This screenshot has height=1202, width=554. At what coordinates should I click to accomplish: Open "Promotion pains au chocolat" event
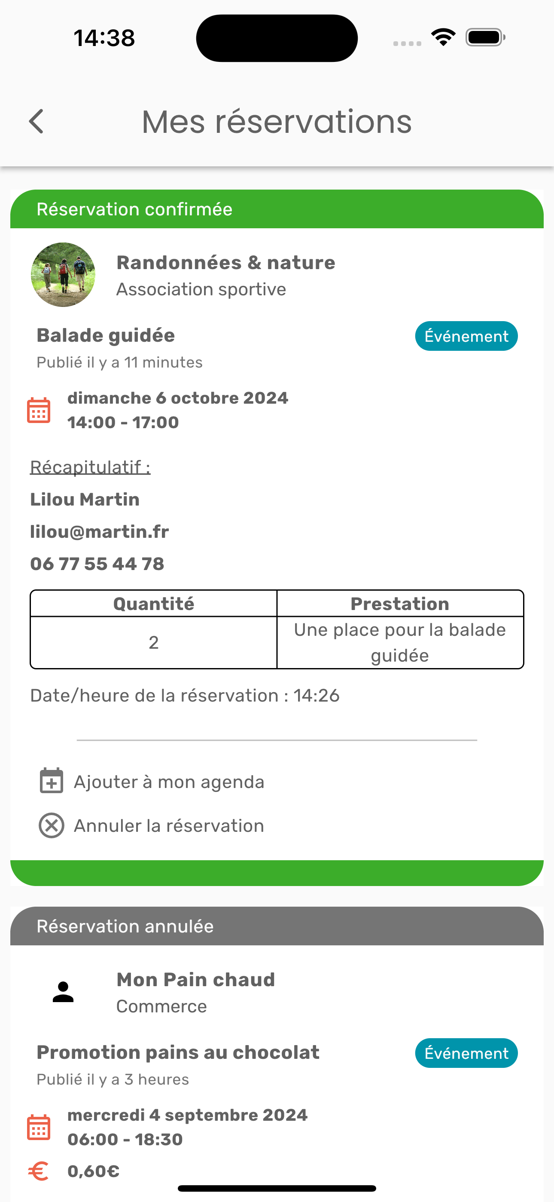coord(178,1053)
